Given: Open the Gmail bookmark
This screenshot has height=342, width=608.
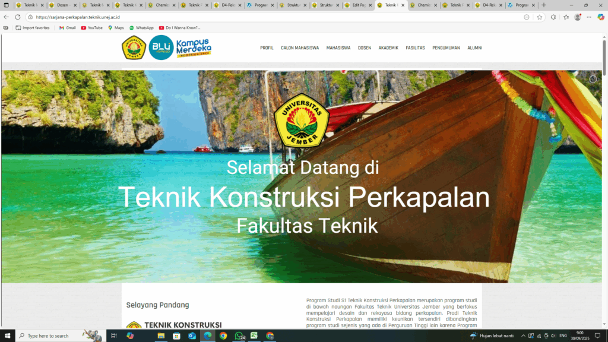Looking at the screenshot, I should [67, 28].
